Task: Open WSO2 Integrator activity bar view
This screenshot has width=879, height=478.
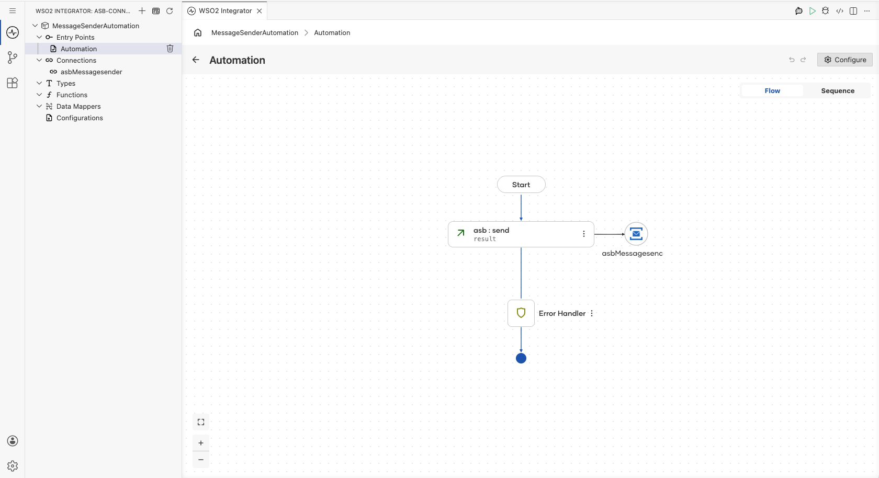Action: pos(13,32)
